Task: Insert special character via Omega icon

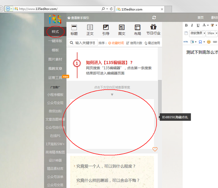Action: (200, 42)
